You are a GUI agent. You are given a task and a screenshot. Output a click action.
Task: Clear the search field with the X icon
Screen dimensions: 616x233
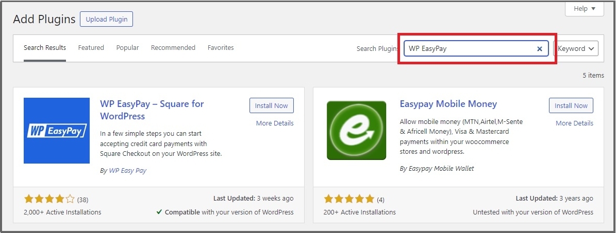(540, 49)
